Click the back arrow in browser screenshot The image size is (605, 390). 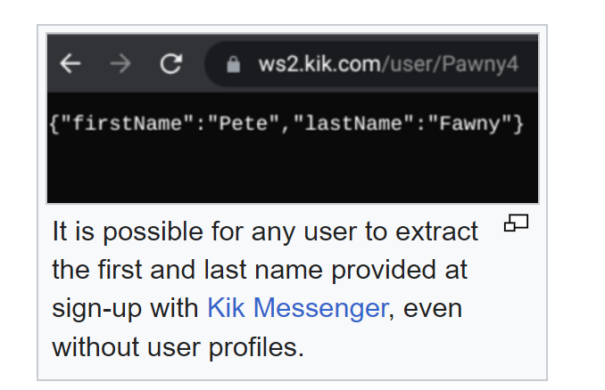point(70,63)
